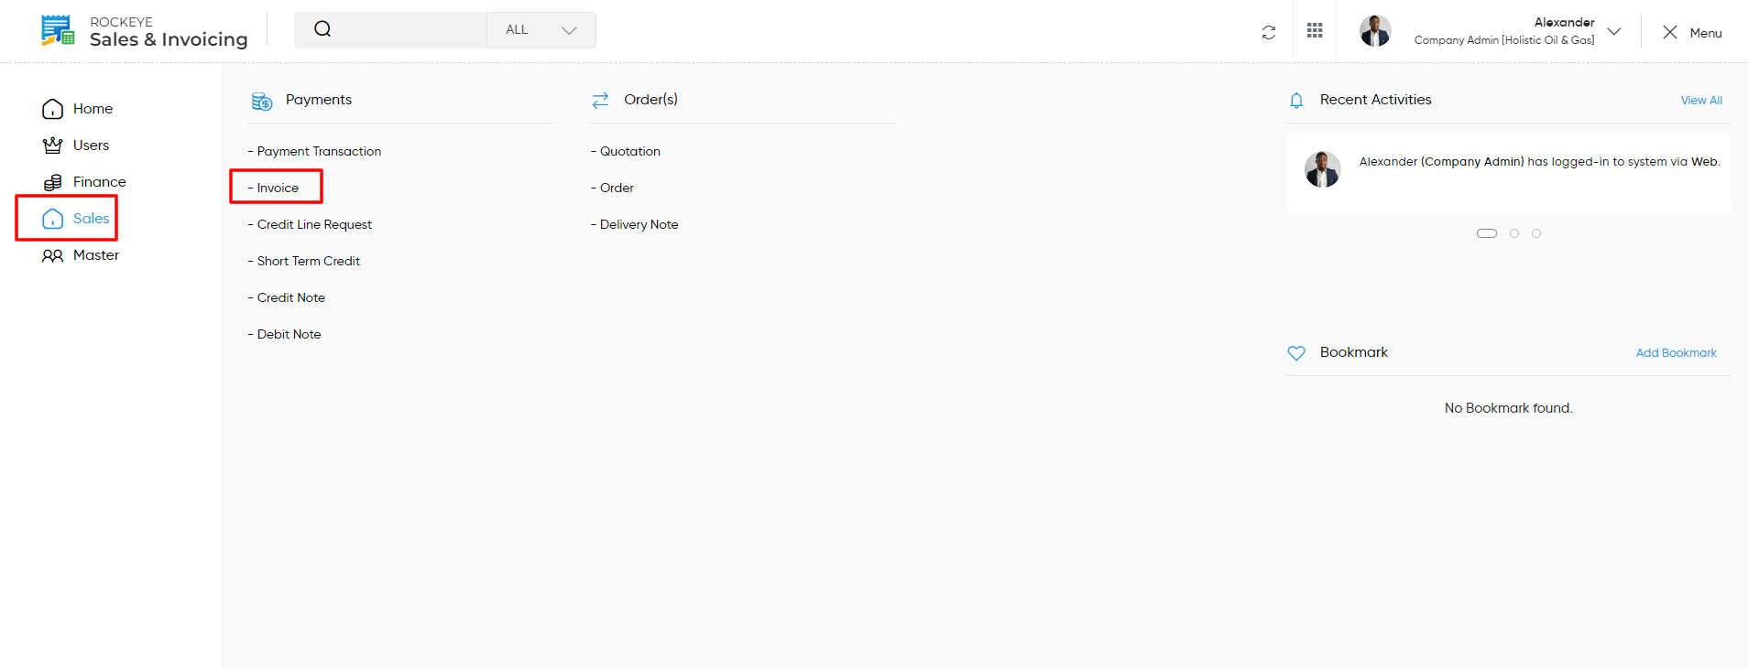Open the apps grid icon

[x=1315, y=30]
